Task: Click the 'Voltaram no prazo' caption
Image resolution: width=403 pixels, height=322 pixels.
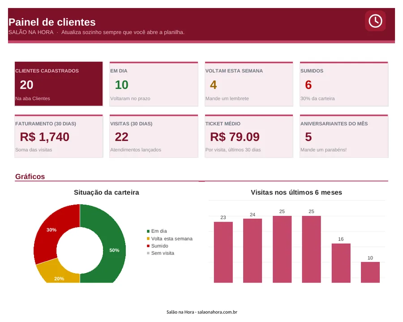Action: [130, 99]
